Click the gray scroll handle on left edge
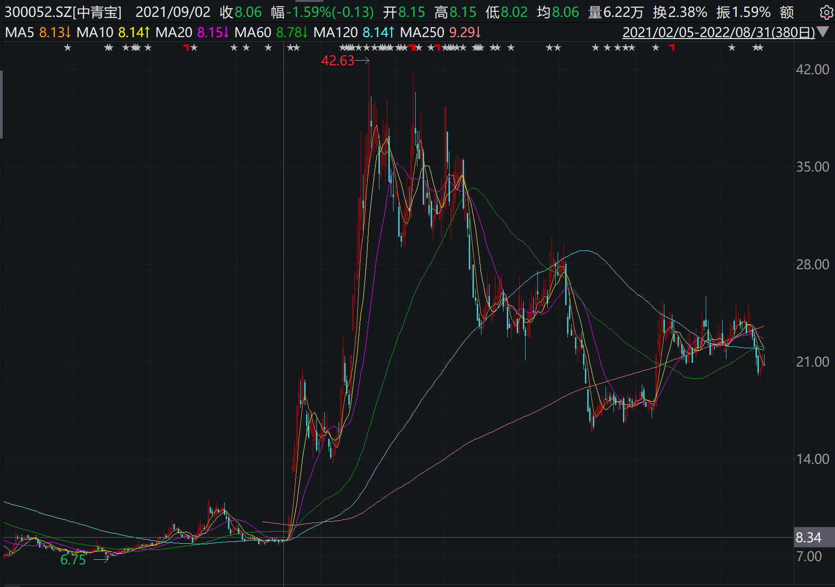The image size is (835, 587). pyautogui.click(x=1, y=104)
